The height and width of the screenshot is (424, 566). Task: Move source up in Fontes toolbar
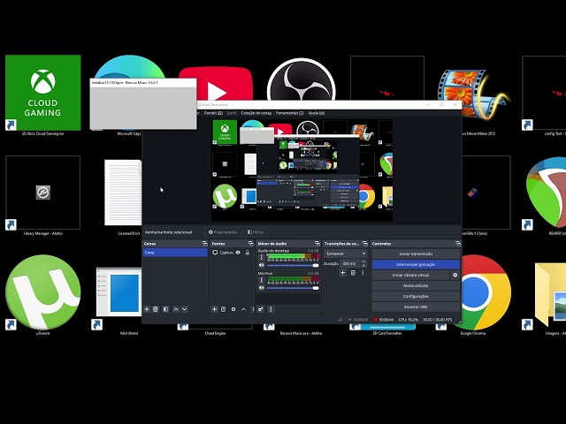pos(244,309)
